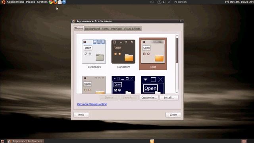Click the Show Desktop icon in bottom panel
The height and width of the screenshot is (143, 254).
tap(2, 141)
